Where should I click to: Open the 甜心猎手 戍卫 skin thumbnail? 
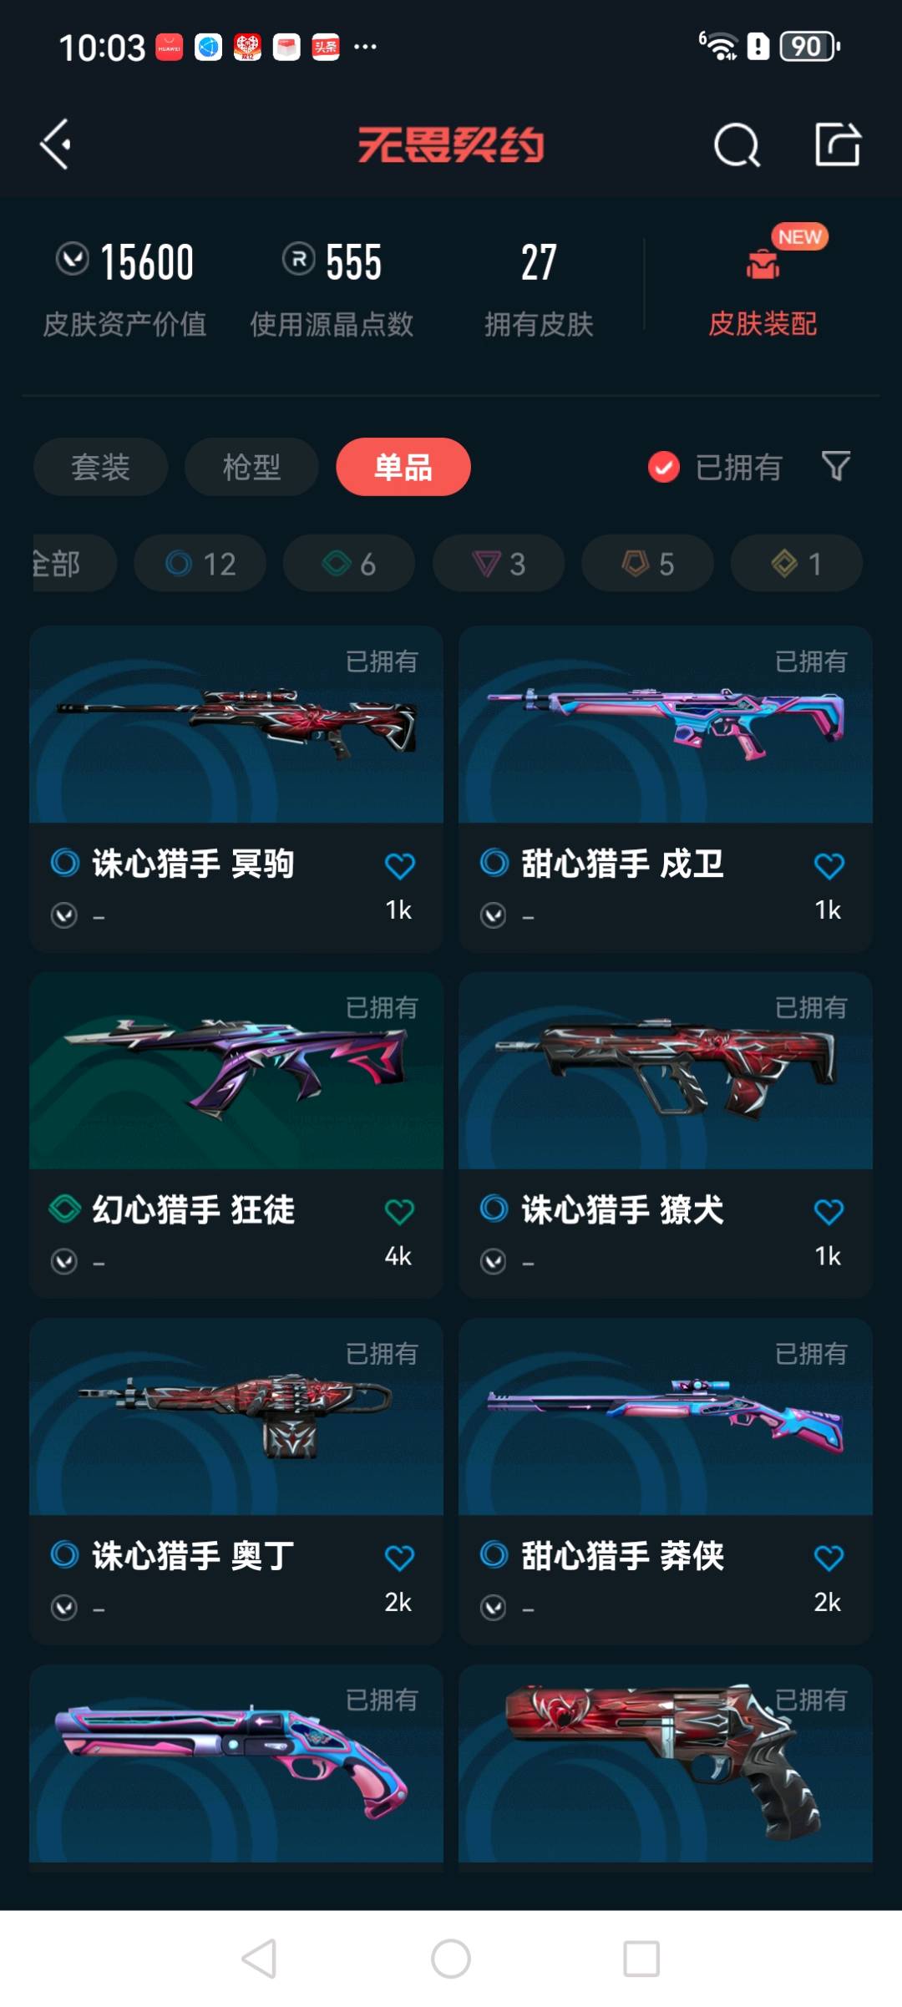click(666, 724)
